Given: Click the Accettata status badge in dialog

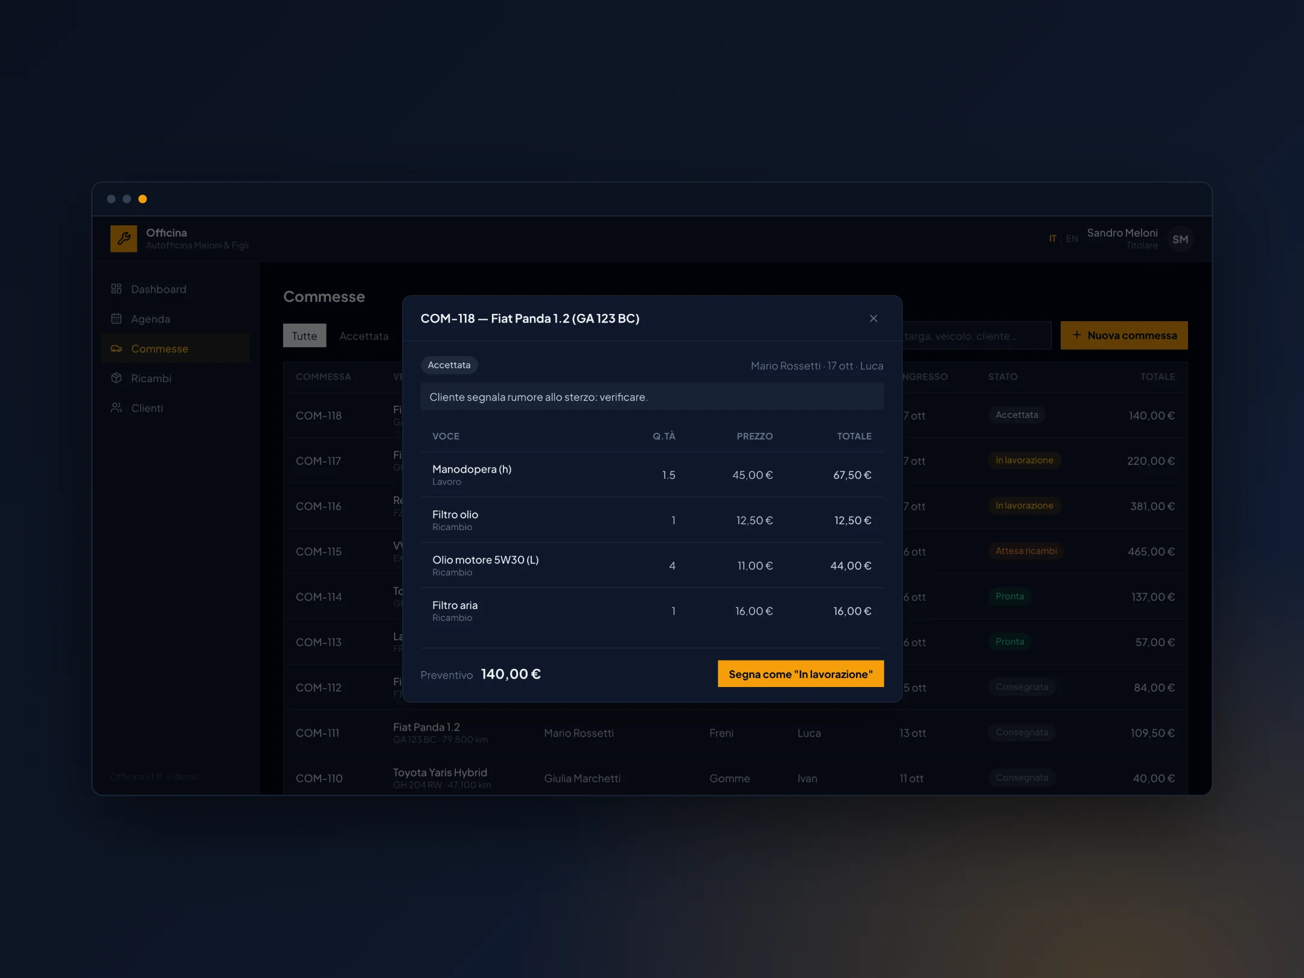Looking at the screenshot, I should pos(449,365).
